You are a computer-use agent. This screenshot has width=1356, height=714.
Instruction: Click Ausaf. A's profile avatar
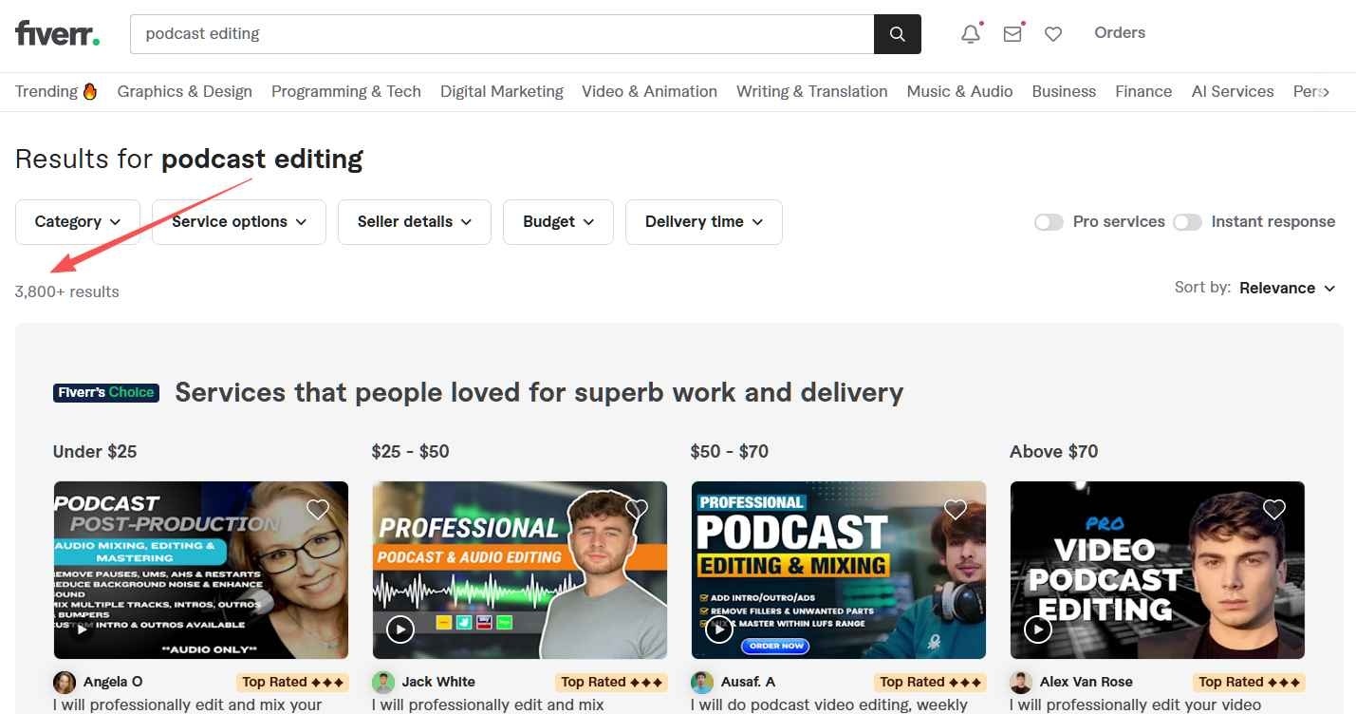click(702, 682)
